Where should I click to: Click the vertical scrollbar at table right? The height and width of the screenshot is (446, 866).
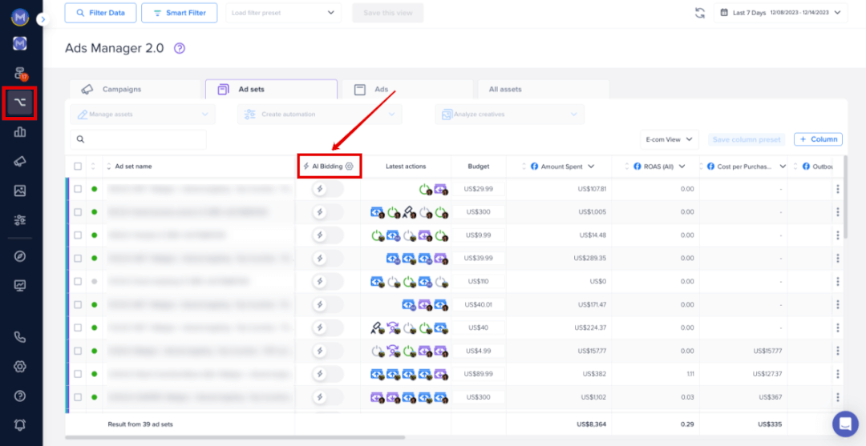coord(844,196)
